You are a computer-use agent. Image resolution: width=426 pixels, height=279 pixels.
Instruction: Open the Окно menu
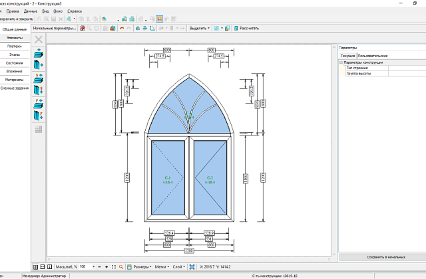pyautogui.click(x=58, y=11)
